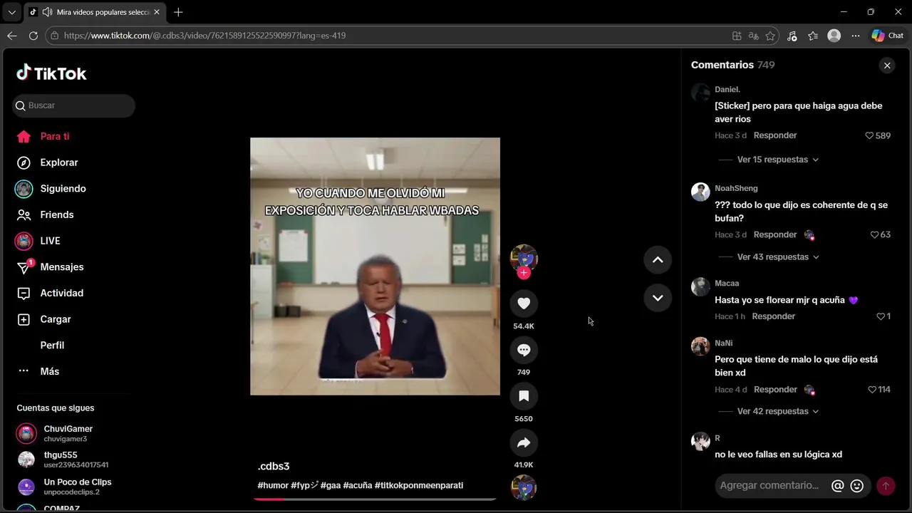Click the Agregar comentario field

pos(770,485)
